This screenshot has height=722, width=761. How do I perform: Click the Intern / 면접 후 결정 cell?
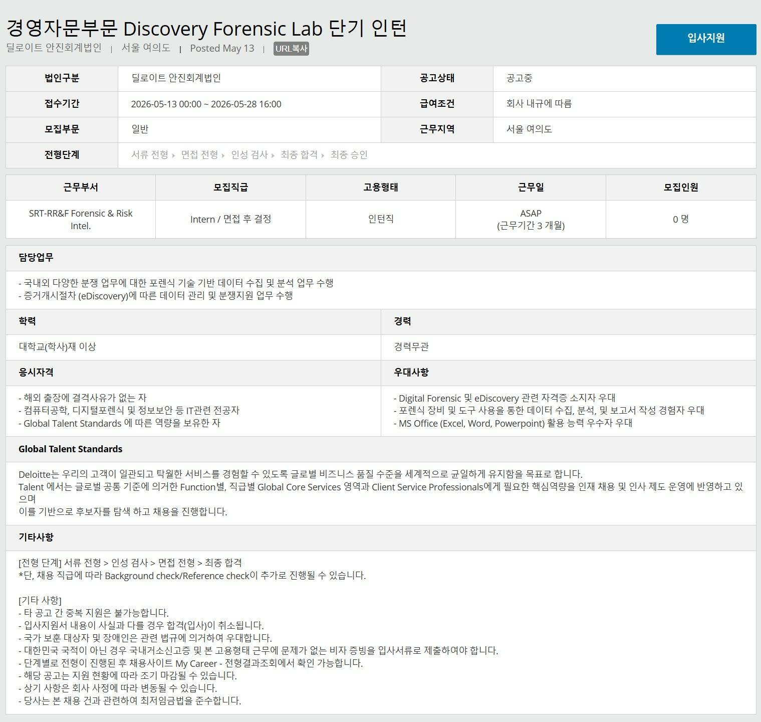[x=230, y=220]
